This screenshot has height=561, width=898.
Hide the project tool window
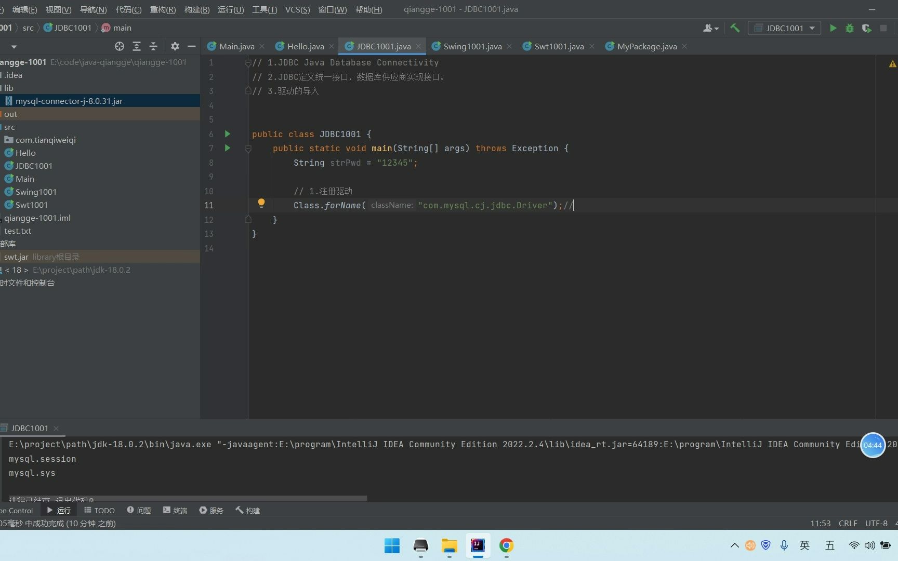coord(192,46)
